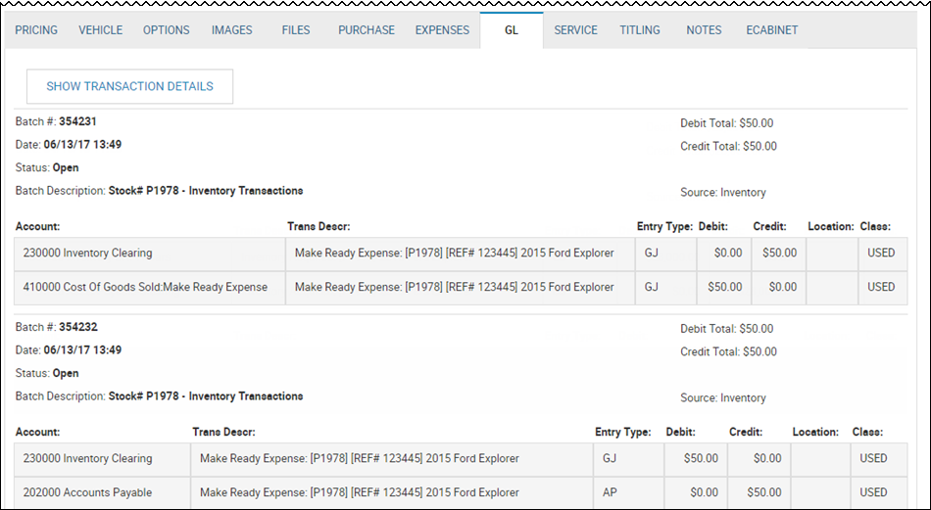
Task: Click the batch number 354232
Action: coord(77,327)
